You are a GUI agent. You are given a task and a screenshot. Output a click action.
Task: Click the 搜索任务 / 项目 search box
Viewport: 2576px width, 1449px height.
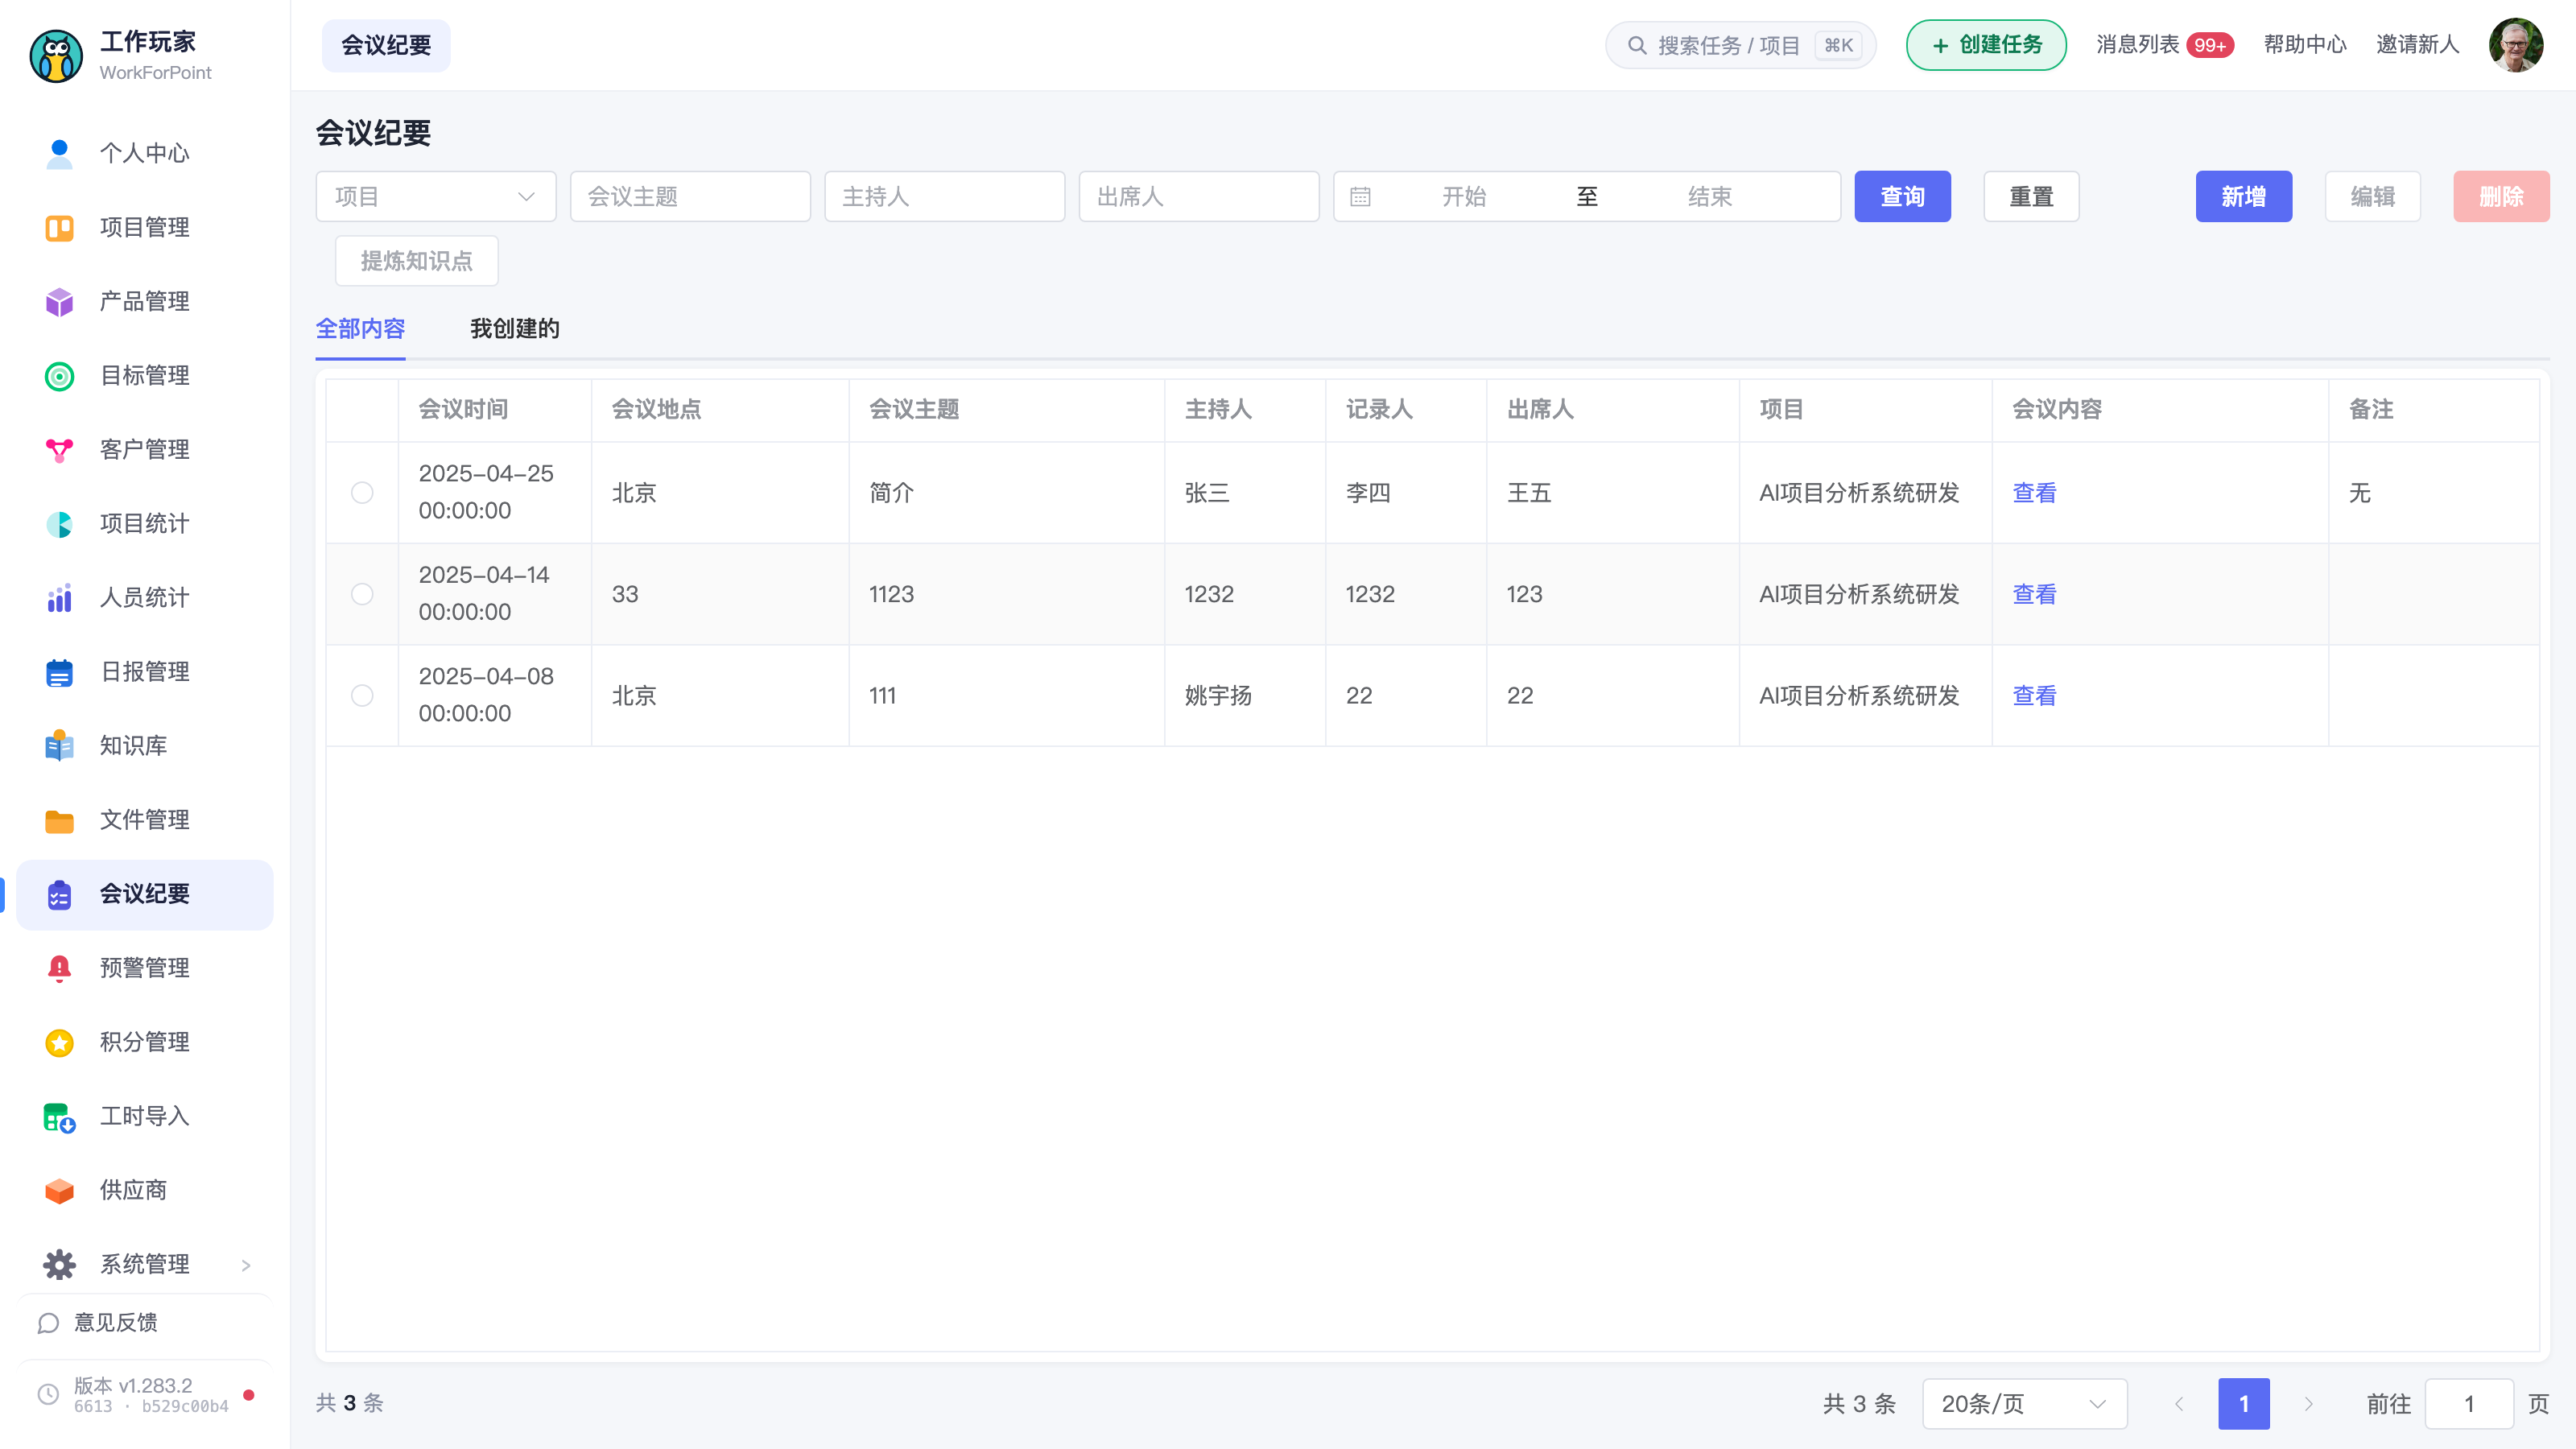click(x=1740, y=45)
